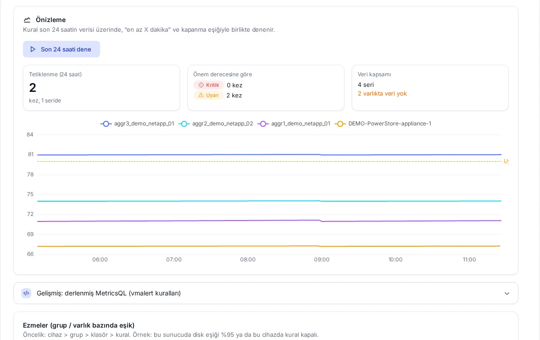Toggle aggr1_demo_netapp_01 series in legend
Screen dimensions: 540x340
(x=294, y=124)
